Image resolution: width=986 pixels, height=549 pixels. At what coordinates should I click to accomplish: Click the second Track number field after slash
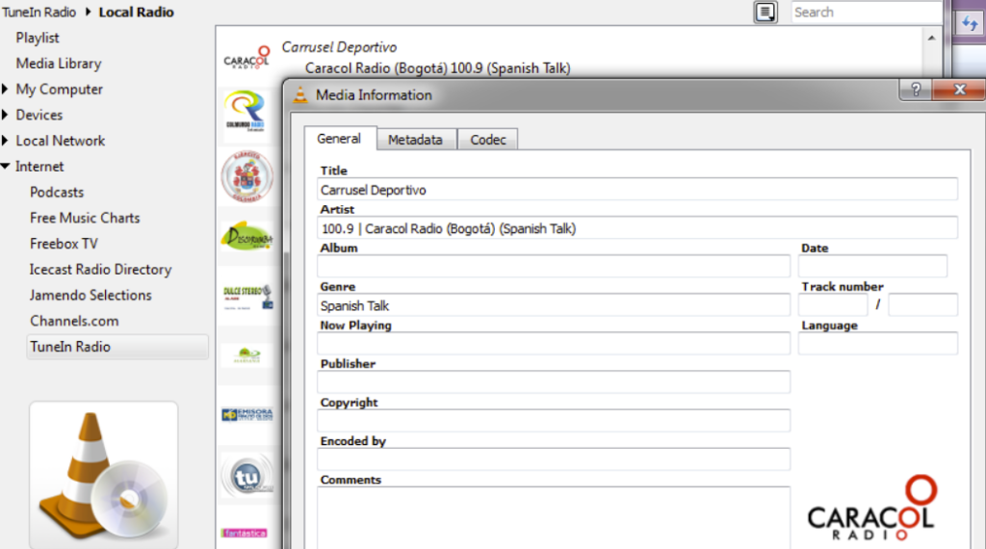click(x=923, y=305)
